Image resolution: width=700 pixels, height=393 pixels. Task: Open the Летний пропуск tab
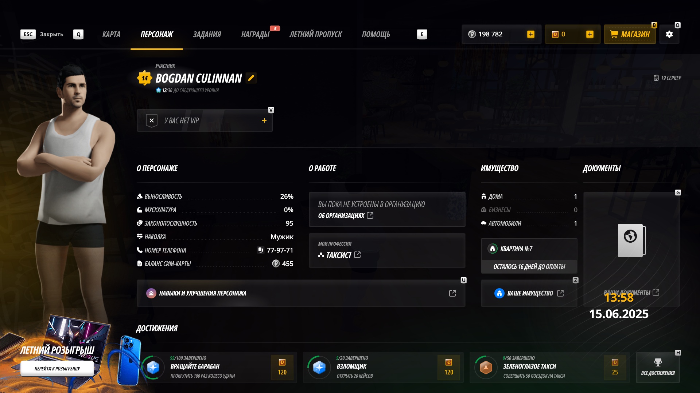pos(315,34)
